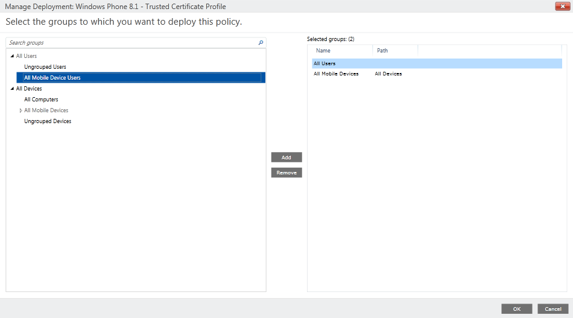This screenshot has height=318, width=573.
Task: Select Ungrouped Users in the tree
Action: pos(45,67)
